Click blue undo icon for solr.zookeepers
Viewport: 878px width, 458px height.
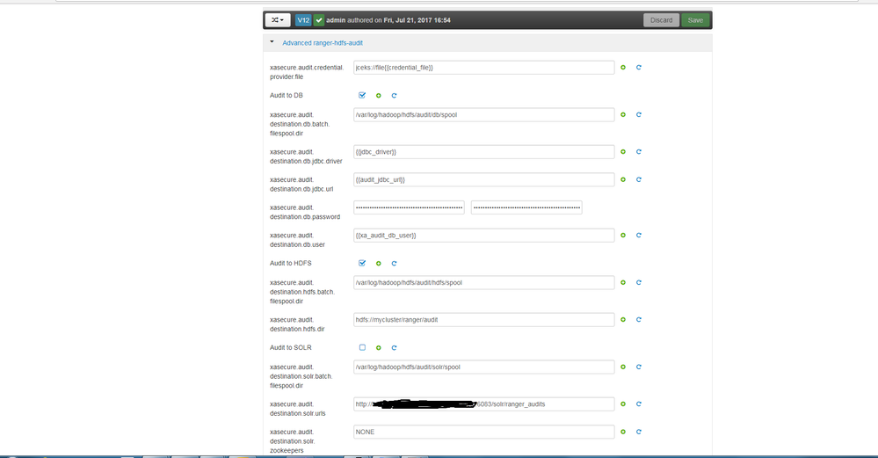pyautogui.click(x=638, y=433)
